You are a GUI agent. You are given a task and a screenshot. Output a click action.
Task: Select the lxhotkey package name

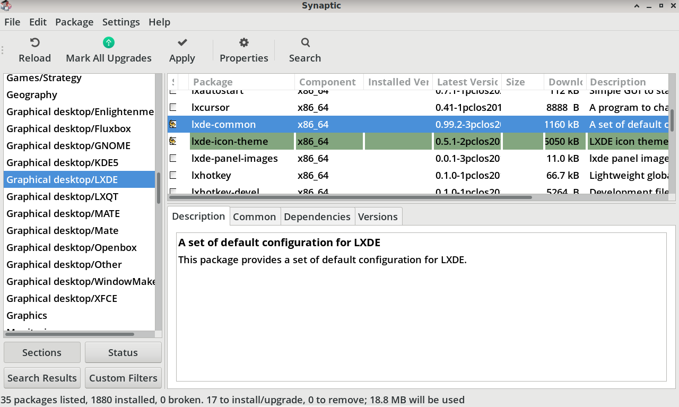(x=211, y=175)
